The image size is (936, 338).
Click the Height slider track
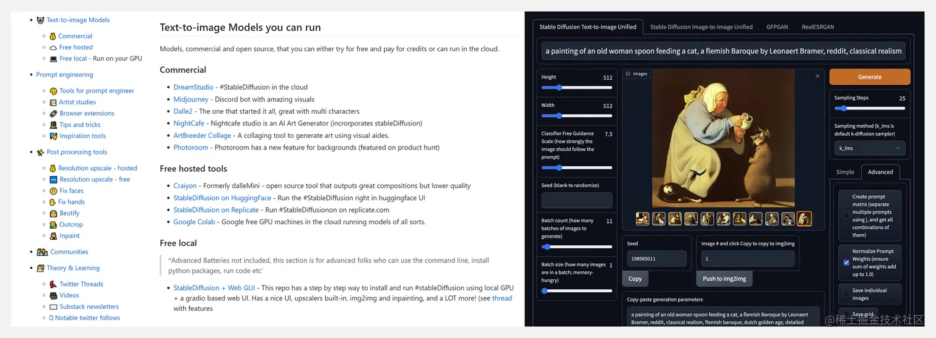click(576, 88)
